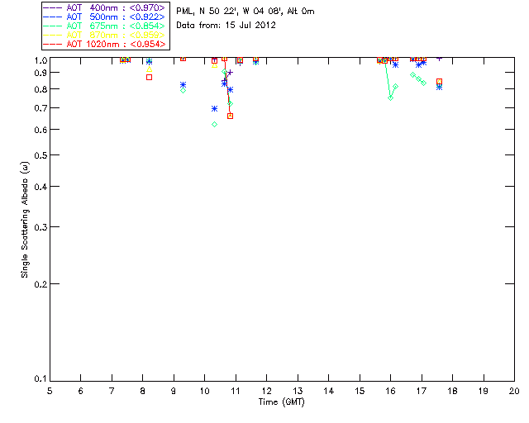
Task: Click the legend entry AOT 675nm <0.854>
Action: [x=104, y=26]
